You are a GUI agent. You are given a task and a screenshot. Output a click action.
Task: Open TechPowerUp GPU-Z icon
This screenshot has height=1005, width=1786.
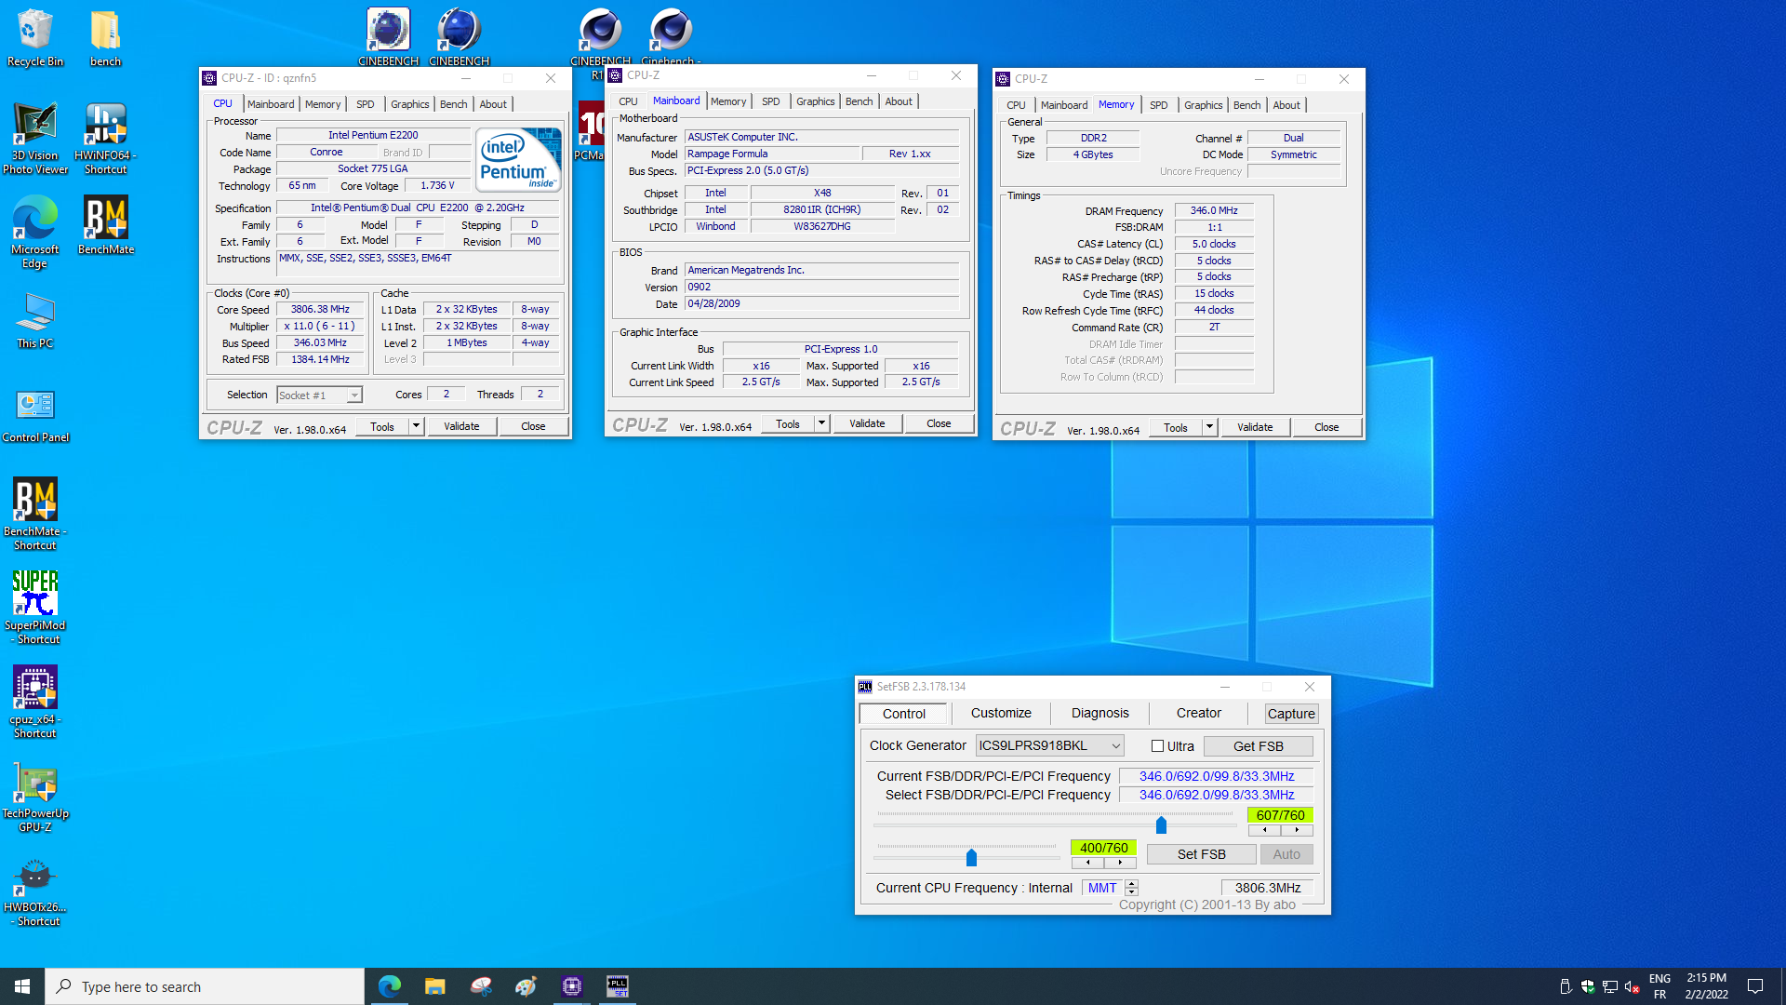tap(34, 797)
